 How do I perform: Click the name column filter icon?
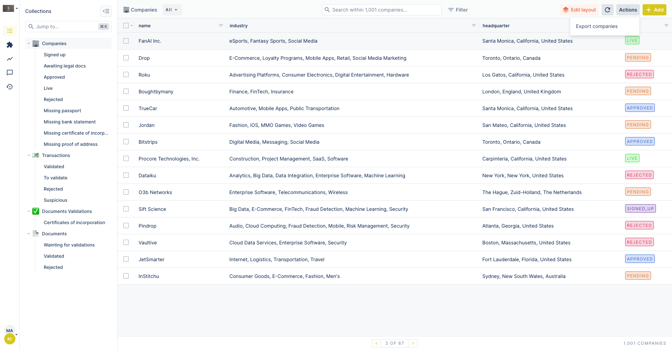[x=221, y=26]
